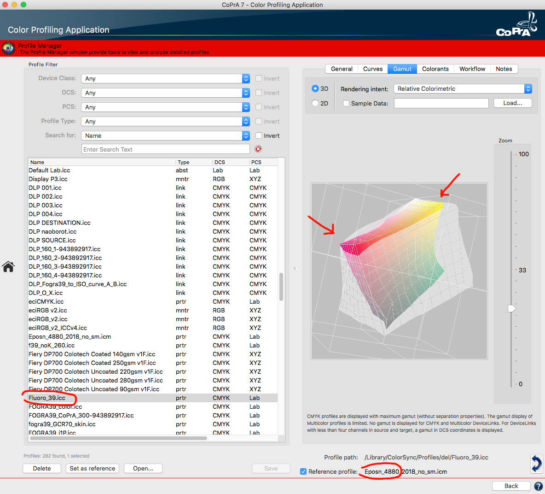545x494 pixels.
Task: Select the Display P3.icc profile row
Action: click(153, 179)
